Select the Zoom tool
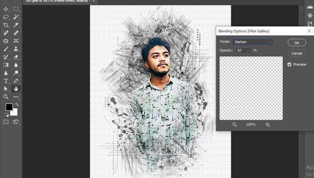The height and width of the screenshot is (178, 314). (6, 97)
